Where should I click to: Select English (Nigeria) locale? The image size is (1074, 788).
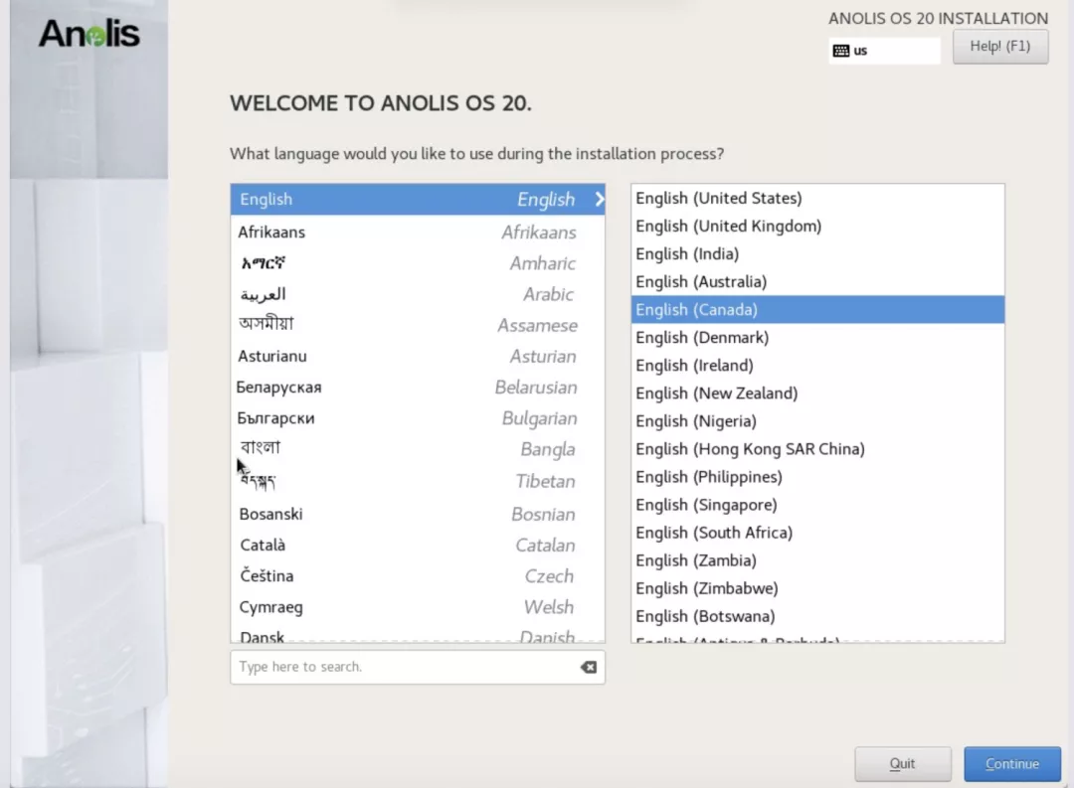coord(817,421)
